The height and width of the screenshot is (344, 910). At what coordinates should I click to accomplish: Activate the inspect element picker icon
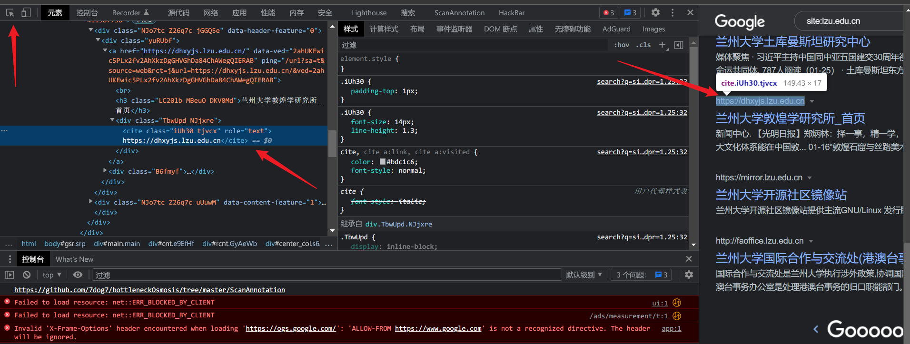pyautogui.click(x=10, y=13)
